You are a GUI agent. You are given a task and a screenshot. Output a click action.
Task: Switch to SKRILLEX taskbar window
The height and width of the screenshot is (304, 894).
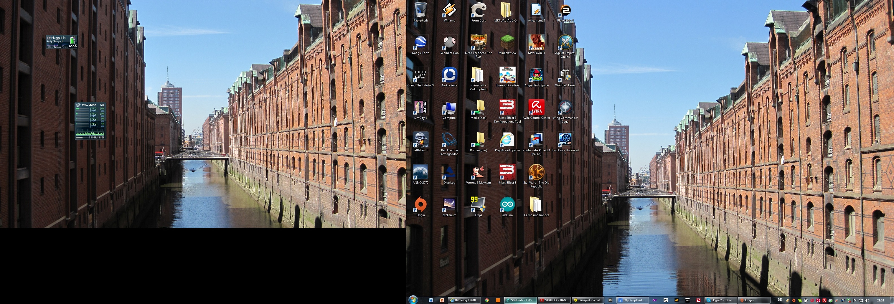tap(554, 300)
